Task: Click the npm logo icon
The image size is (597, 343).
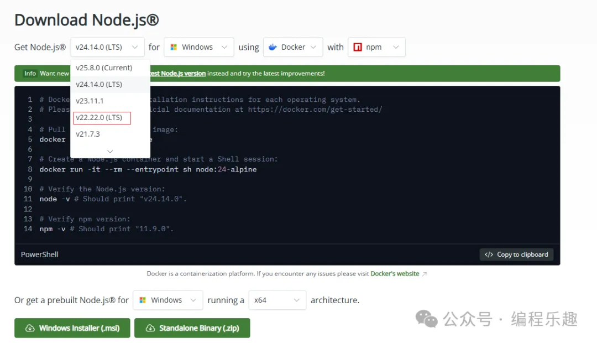Action: [x=359, y=47]
